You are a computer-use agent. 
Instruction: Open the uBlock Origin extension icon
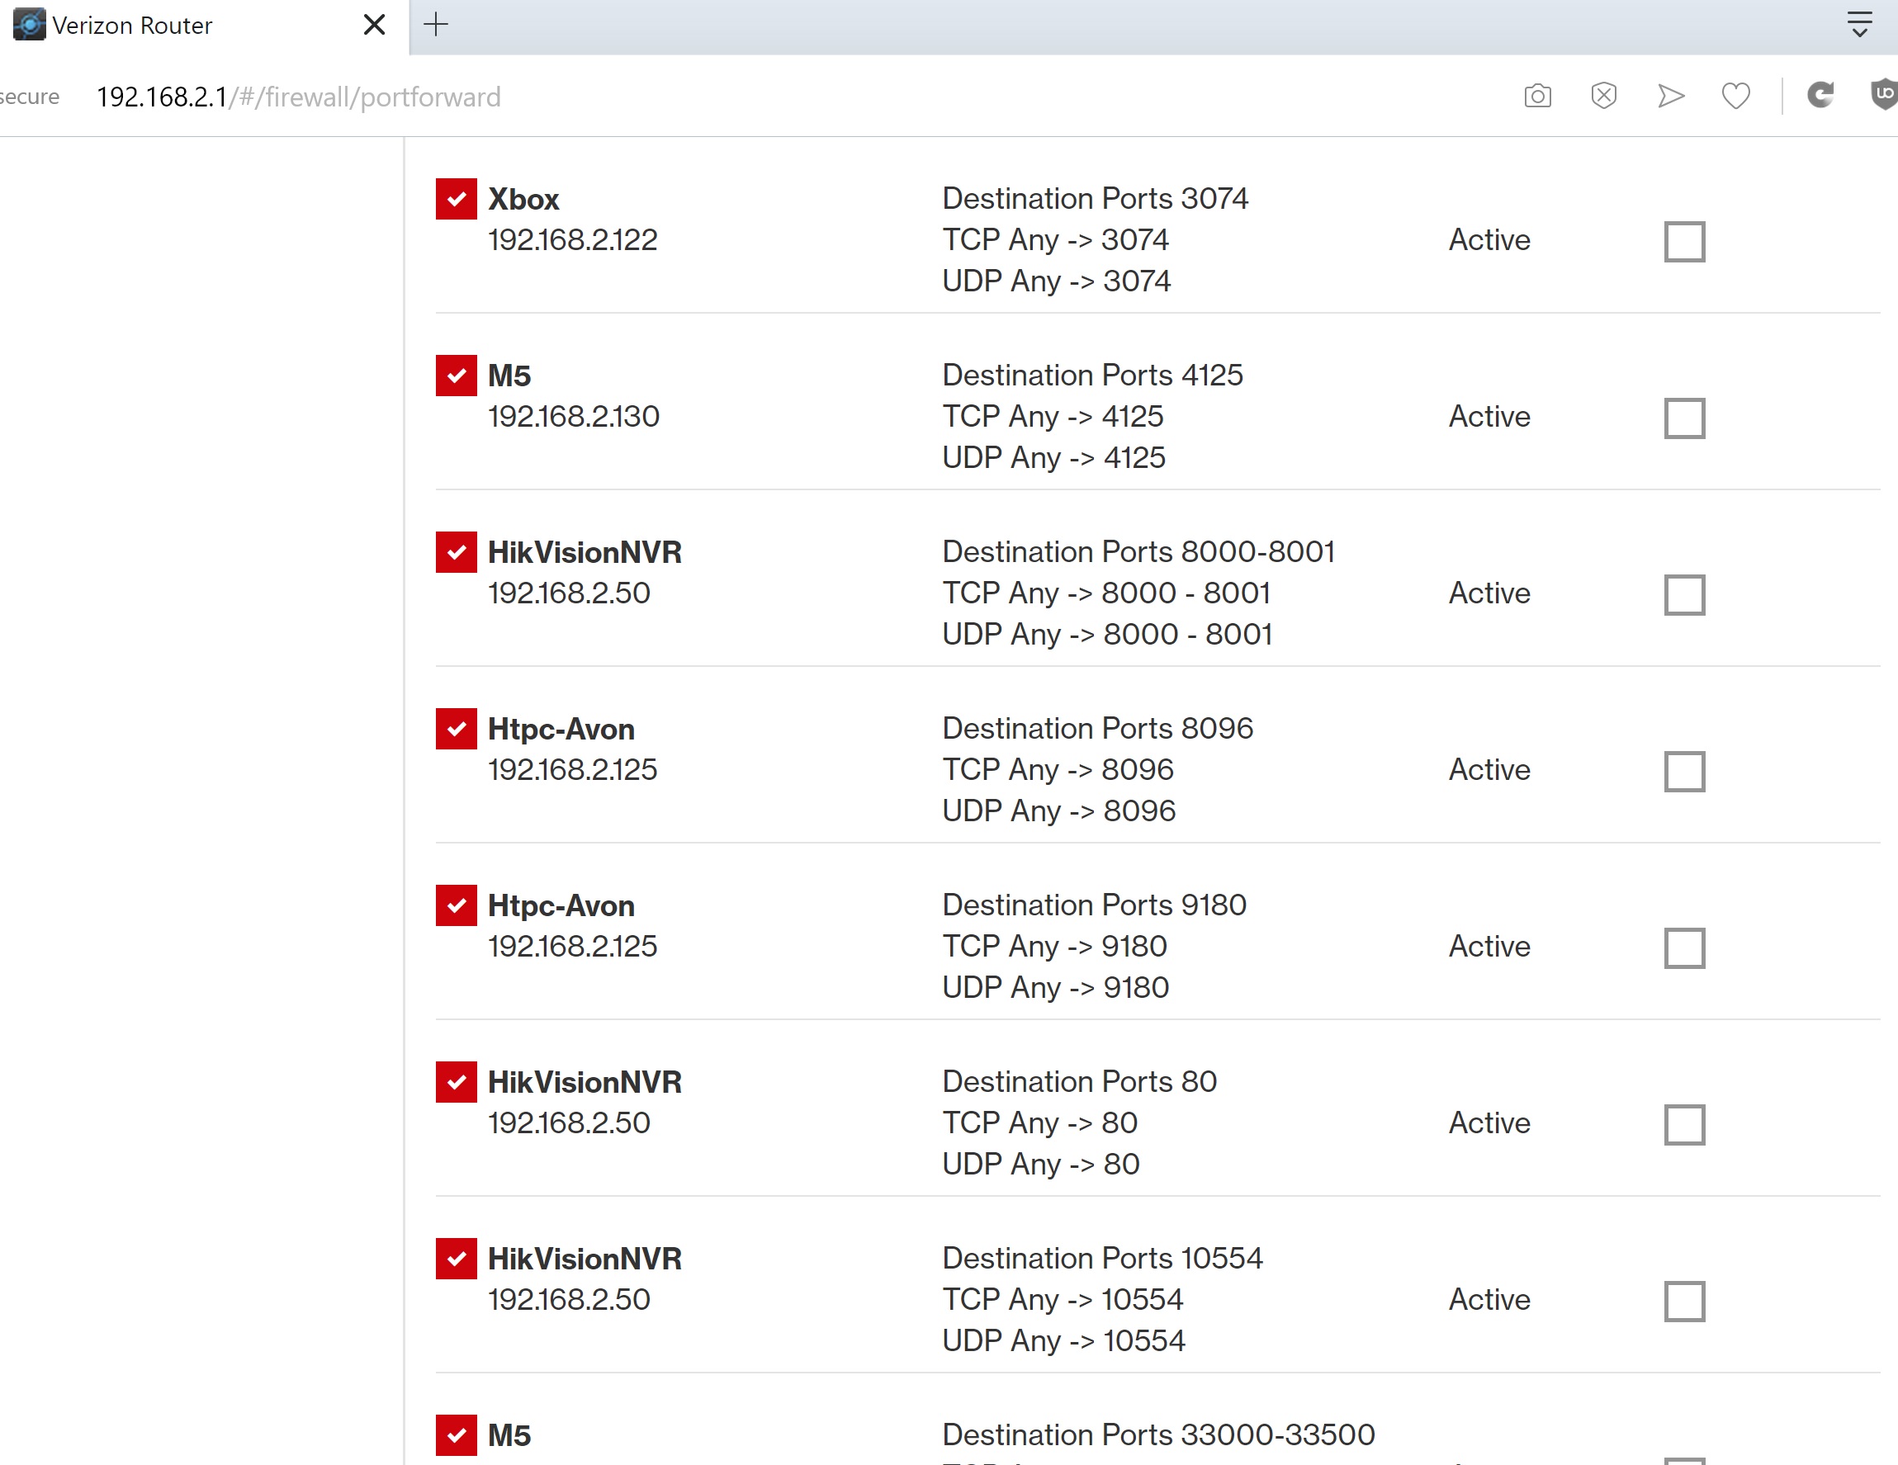pyautogui.click(x=1884, y=94)
